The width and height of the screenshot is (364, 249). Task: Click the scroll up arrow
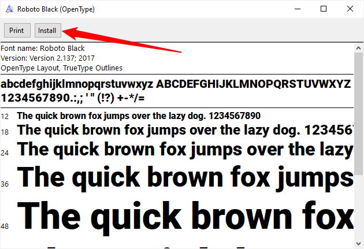[x=359, y=49]
